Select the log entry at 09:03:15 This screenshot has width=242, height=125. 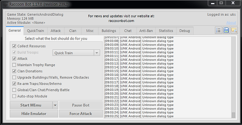(x=139, y=71)
